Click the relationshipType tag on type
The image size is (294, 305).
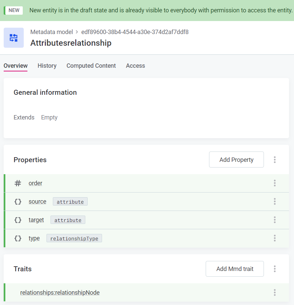(74, 239)
